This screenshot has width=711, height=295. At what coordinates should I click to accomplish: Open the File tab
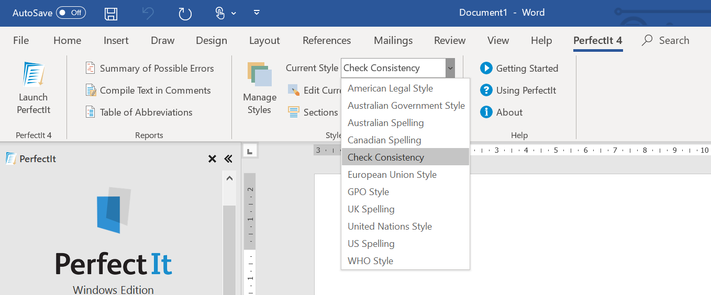point(21,40)
